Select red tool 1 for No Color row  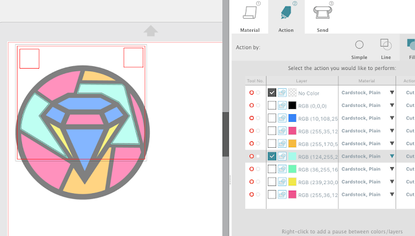click(252, 93)
